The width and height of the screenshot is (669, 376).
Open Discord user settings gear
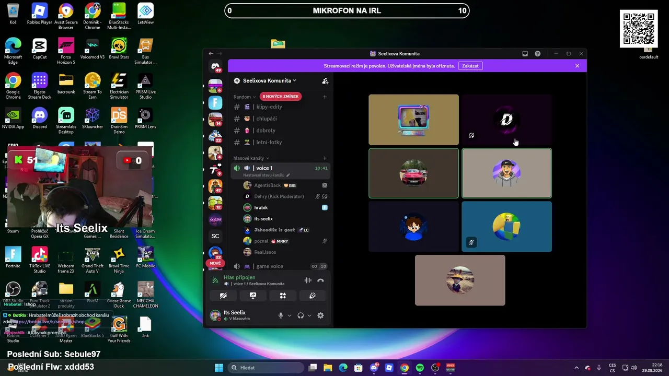coord(320,315)
